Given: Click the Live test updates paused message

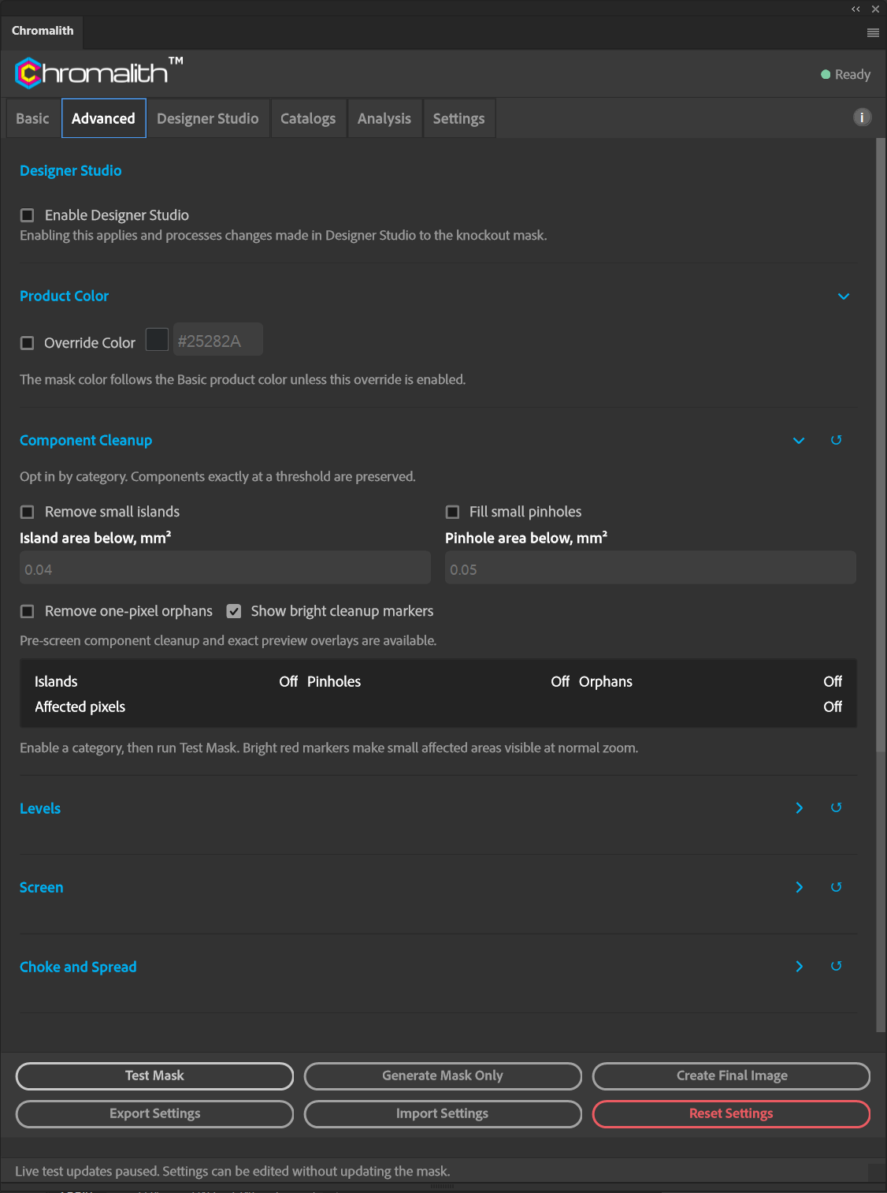Looking at the screenshot, I should click(232, 1171).
